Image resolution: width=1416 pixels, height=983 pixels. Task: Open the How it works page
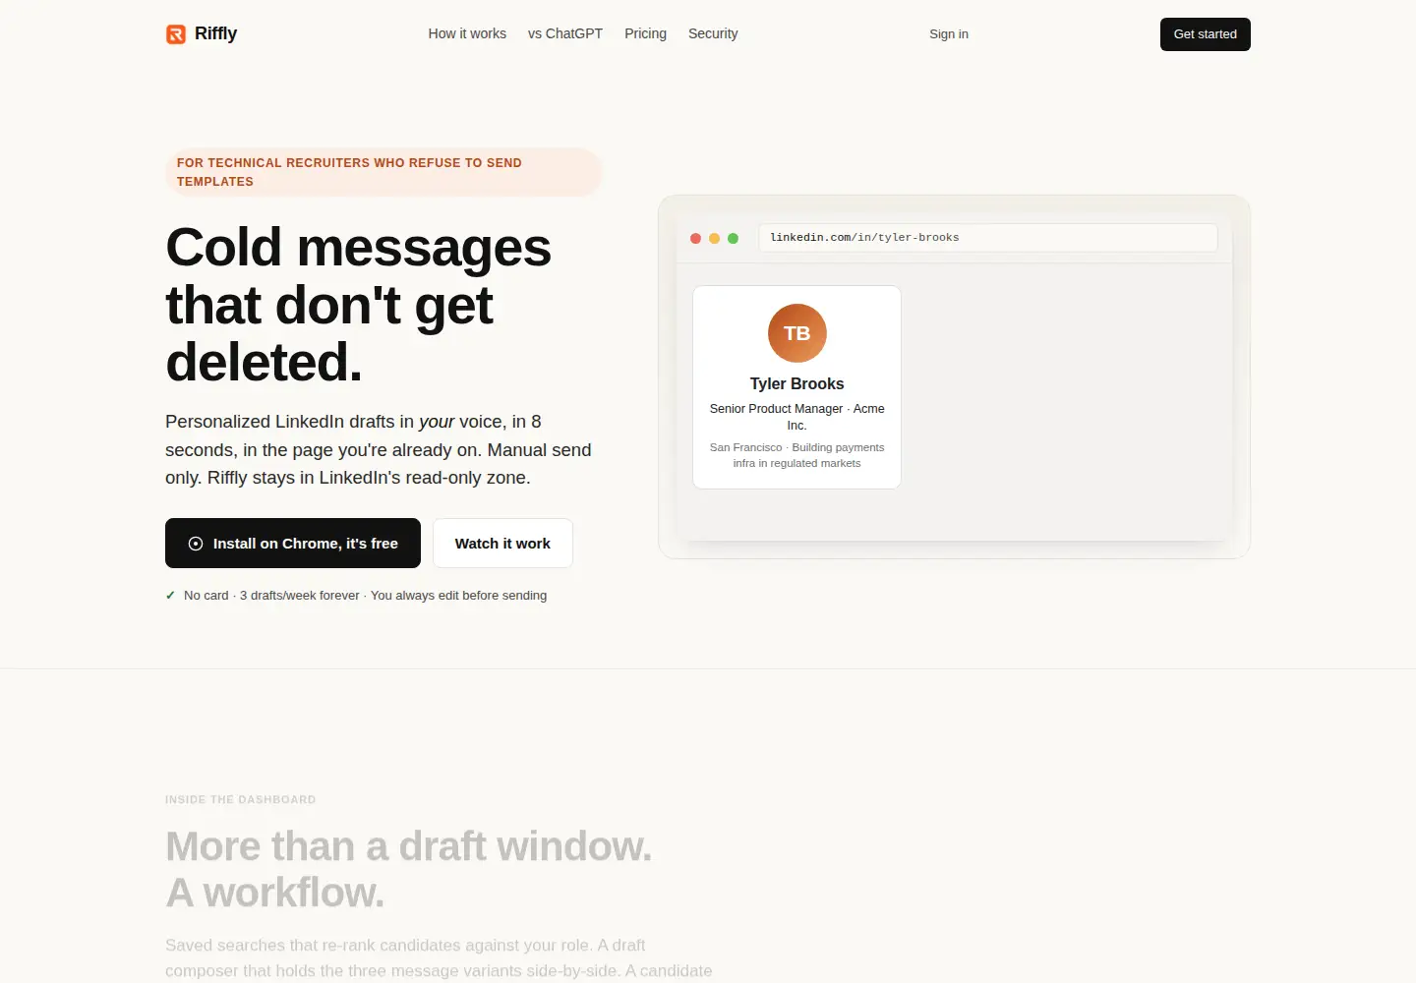pyautogui.click(x=467, y=33)
